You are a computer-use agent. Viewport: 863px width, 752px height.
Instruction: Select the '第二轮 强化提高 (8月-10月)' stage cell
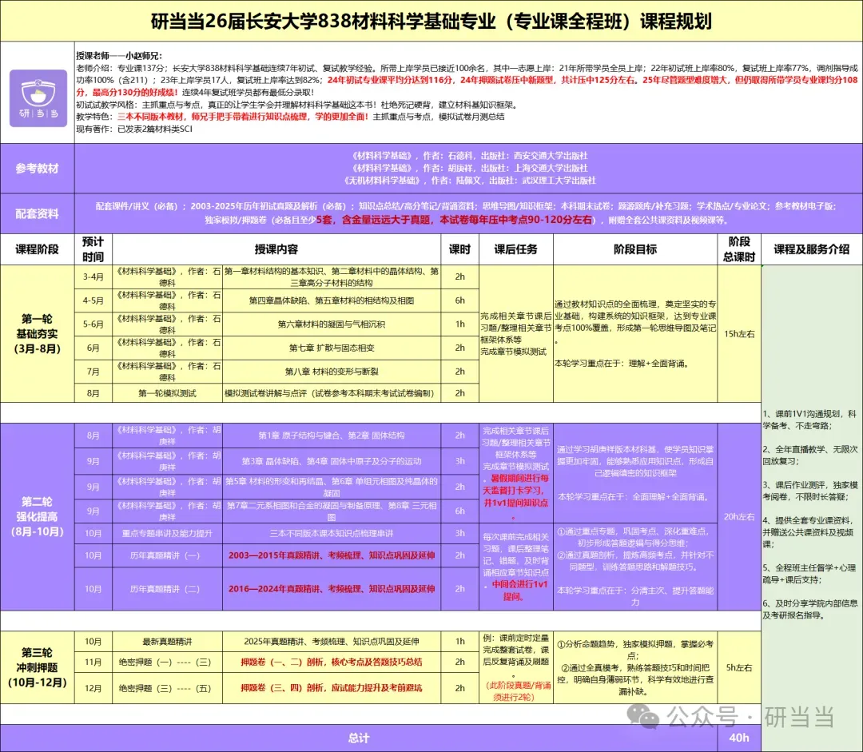pos(37,516)
